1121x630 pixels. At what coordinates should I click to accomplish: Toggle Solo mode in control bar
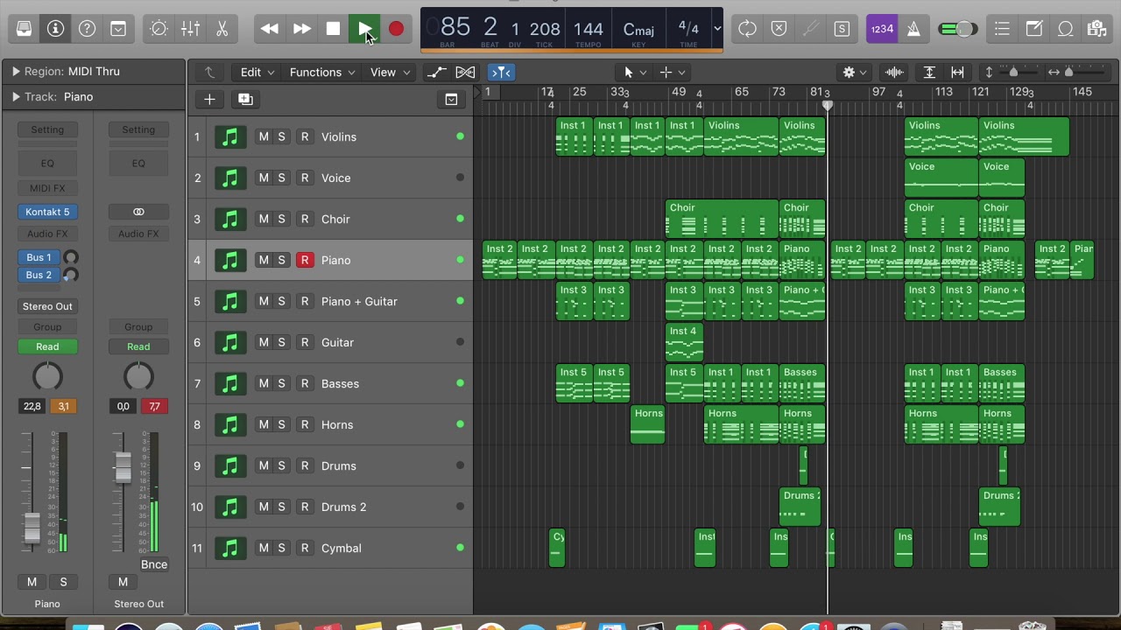point(842,29)
